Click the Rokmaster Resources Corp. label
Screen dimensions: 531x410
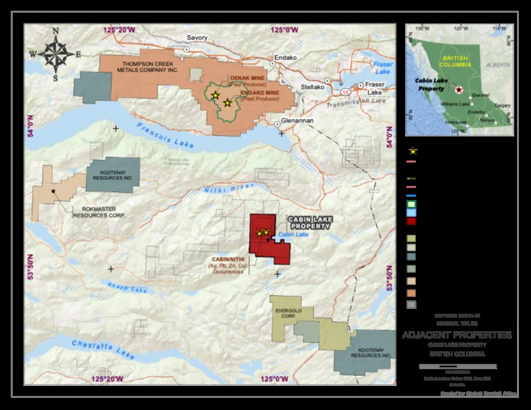[98, 212]
